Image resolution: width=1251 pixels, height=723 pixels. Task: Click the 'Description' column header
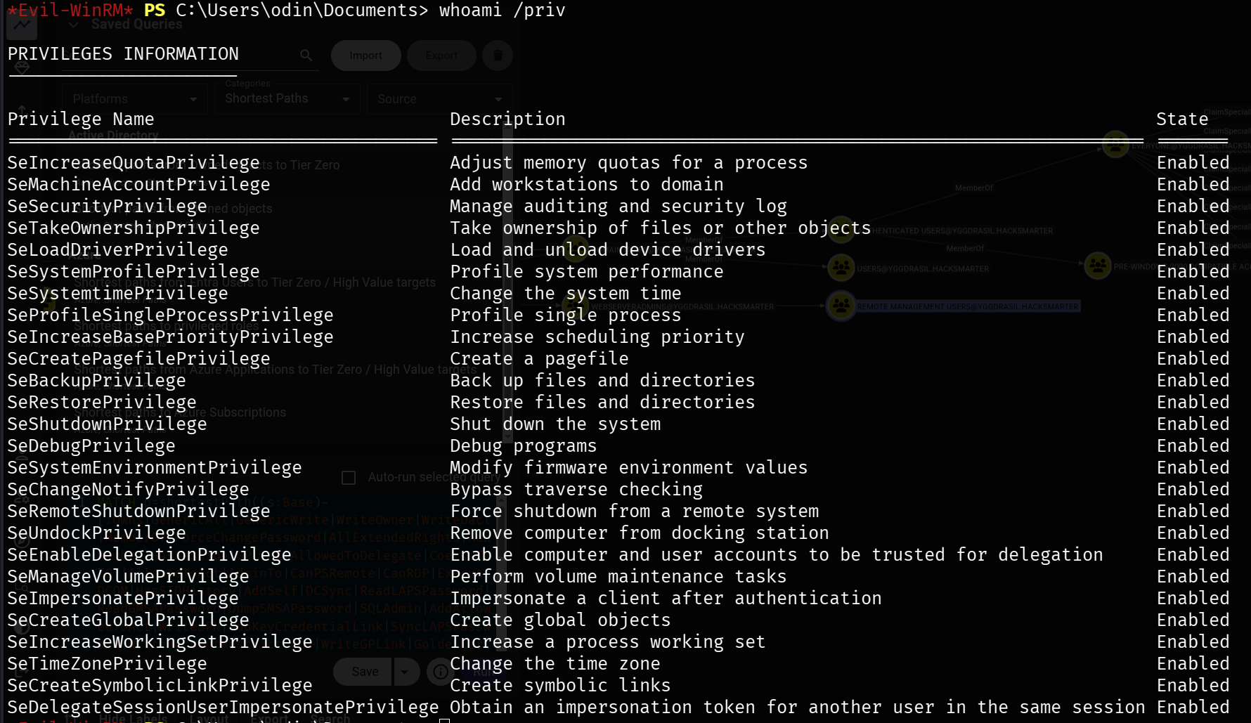507,119
